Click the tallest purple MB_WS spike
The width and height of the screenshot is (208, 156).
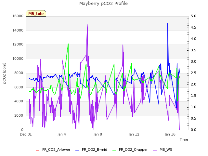tap(87, 24)
